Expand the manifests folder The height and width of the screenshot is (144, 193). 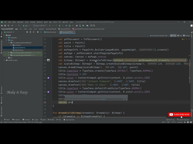pyautogui.click(x=6, y=37)
